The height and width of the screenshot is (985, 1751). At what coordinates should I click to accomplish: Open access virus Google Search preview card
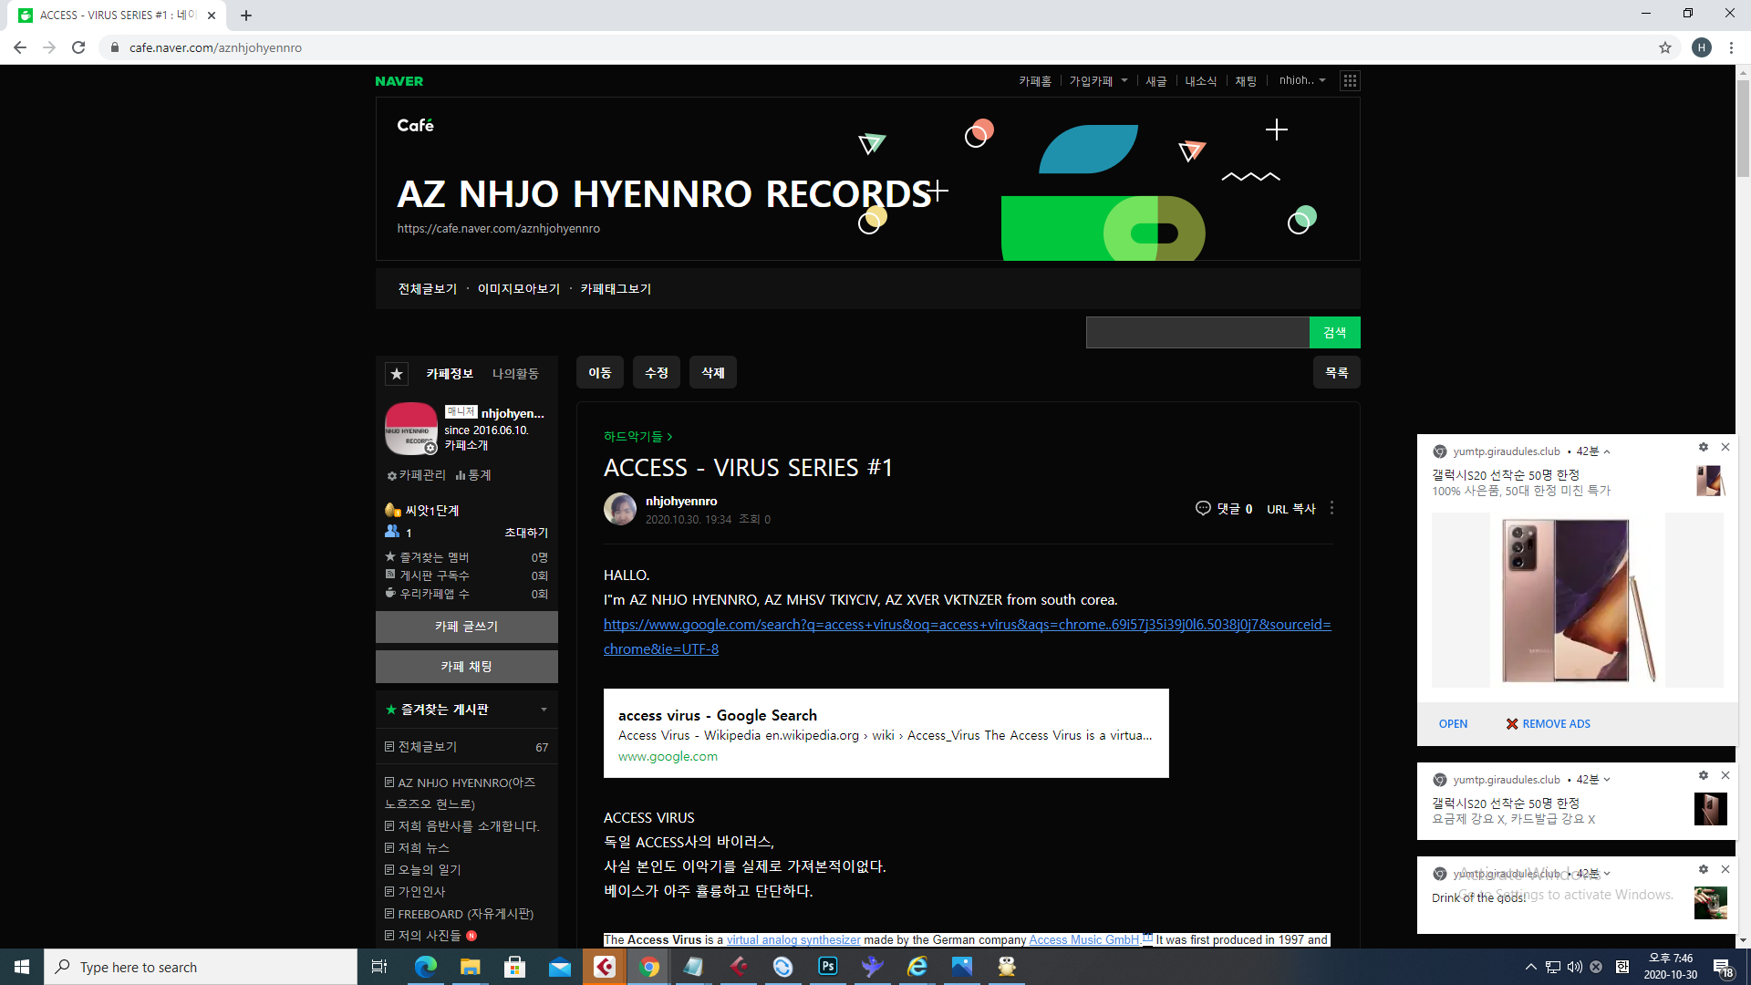(x=886, y=733)
